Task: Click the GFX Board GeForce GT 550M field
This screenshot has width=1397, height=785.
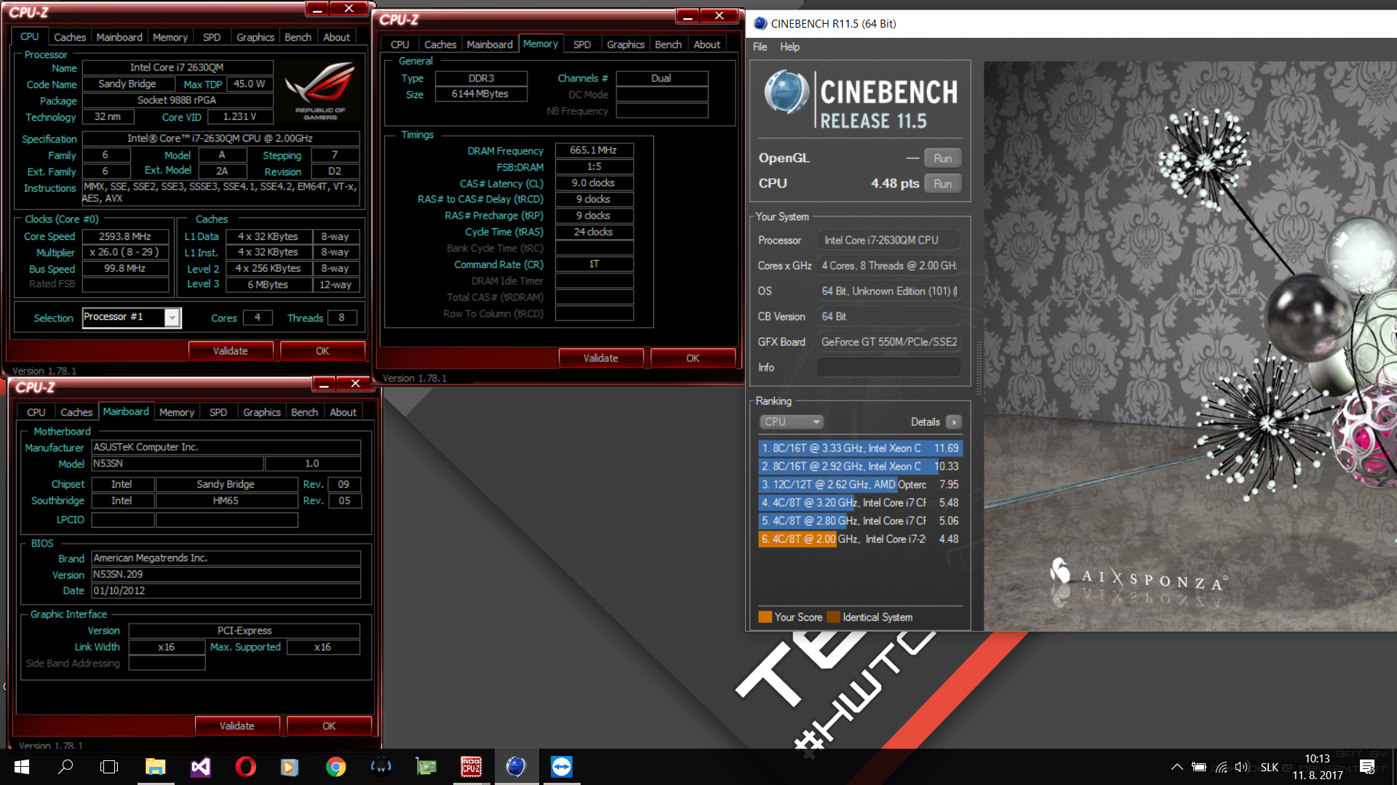Action: [x=888, y=342]
